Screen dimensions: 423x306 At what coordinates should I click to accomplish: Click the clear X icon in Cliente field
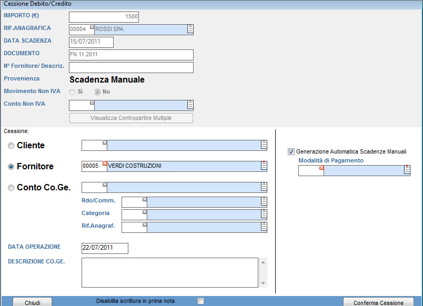tap(104, 142)
